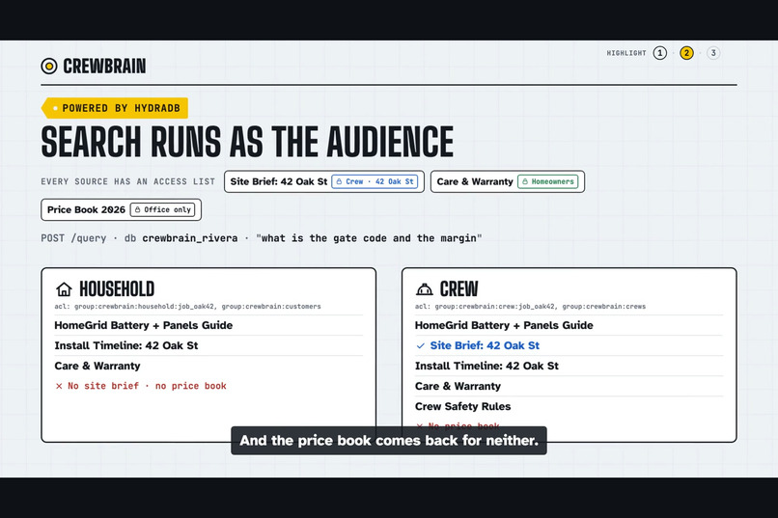This screenshot has width=778, height=518.
Task: Click the Crew acl group line
Action: coord(530,307)
